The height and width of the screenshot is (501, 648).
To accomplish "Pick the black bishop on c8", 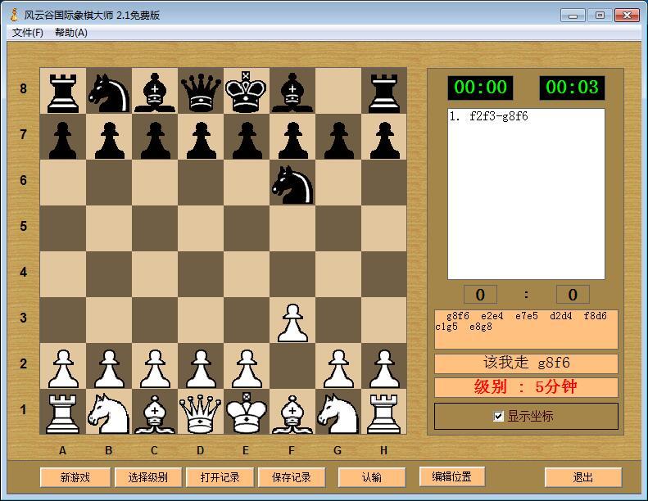I will pos(155,92).
